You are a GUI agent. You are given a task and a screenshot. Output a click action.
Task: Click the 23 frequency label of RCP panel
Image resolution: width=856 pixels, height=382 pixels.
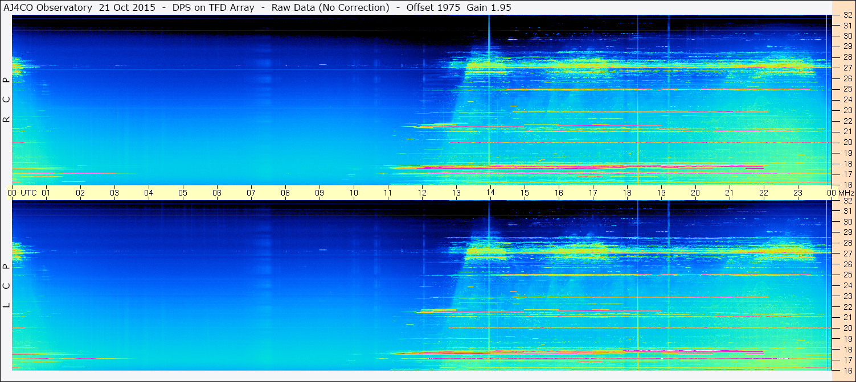tap(847, 110)
